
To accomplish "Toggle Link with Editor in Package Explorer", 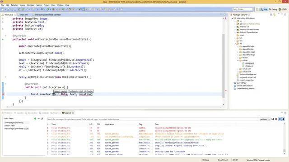I will click(275, 14).
